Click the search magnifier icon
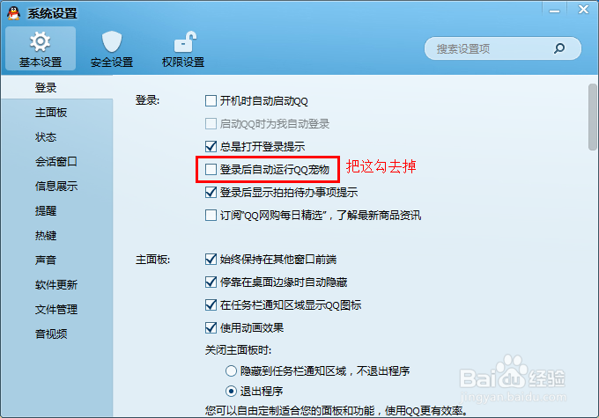Screen dimensions: 599x418 tap(558, 48)
